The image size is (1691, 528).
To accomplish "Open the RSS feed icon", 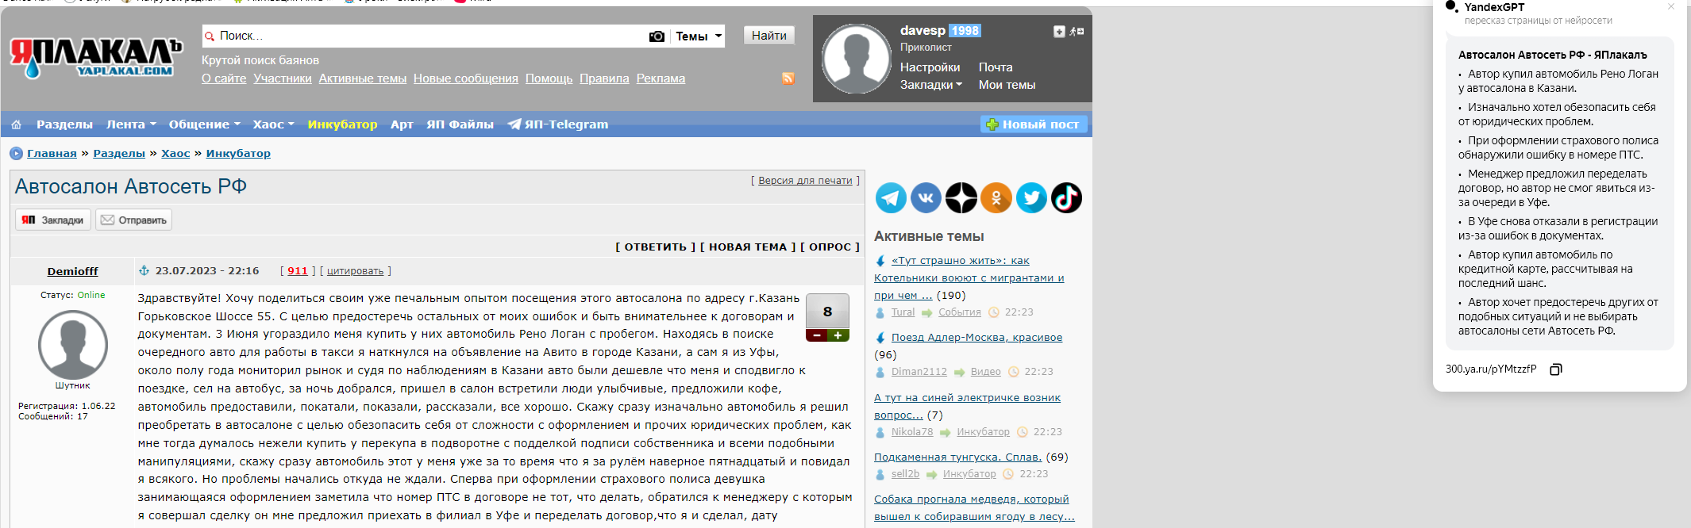I will click(x=788, y=78).
